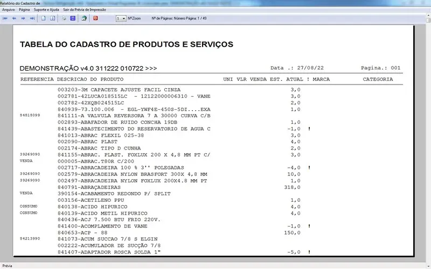Open the Página menu

coord(24,10)
